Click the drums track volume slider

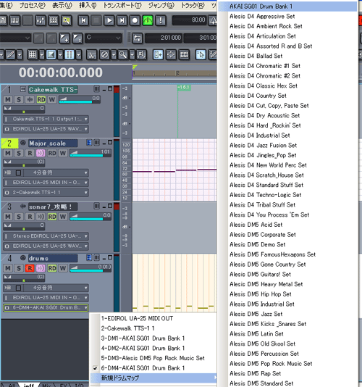[x=90, y=268]
